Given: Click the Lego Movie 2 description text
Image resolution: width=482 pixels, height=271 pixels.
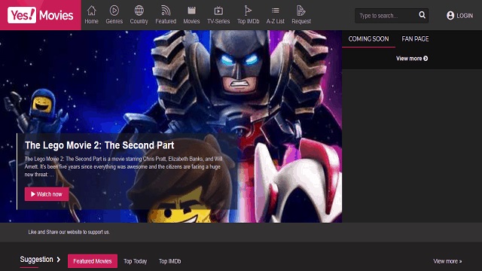Looking at the screenshot, I should (x=124, y=167).
